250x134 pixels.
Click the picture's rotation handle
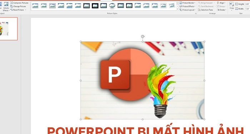pos(143,36)
